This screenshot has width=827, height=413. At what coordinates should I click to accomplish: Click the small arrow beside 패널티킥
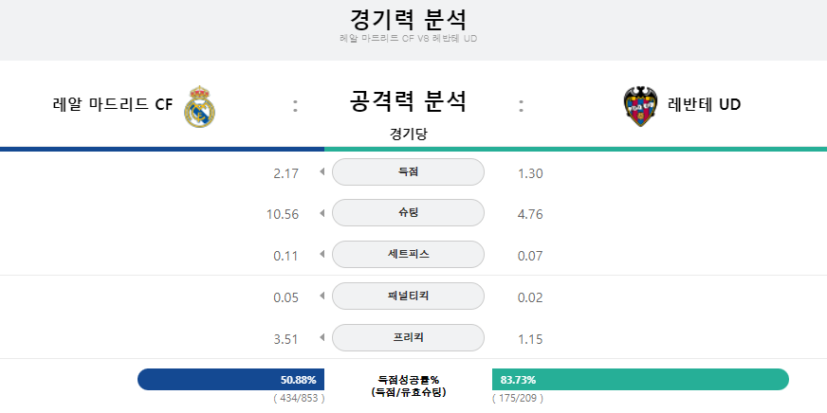tap(322, 296)
